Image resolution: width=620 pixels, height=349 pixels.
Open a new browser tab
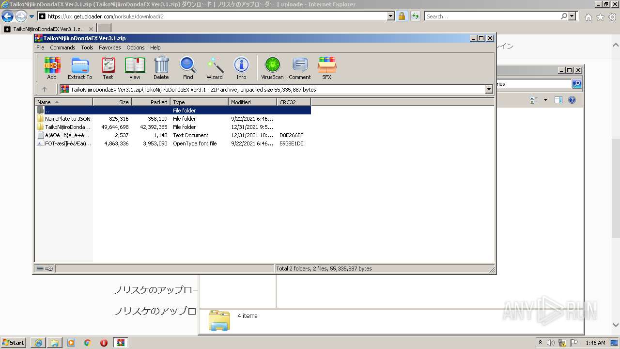pyautogui.click(x=104, y=29)
